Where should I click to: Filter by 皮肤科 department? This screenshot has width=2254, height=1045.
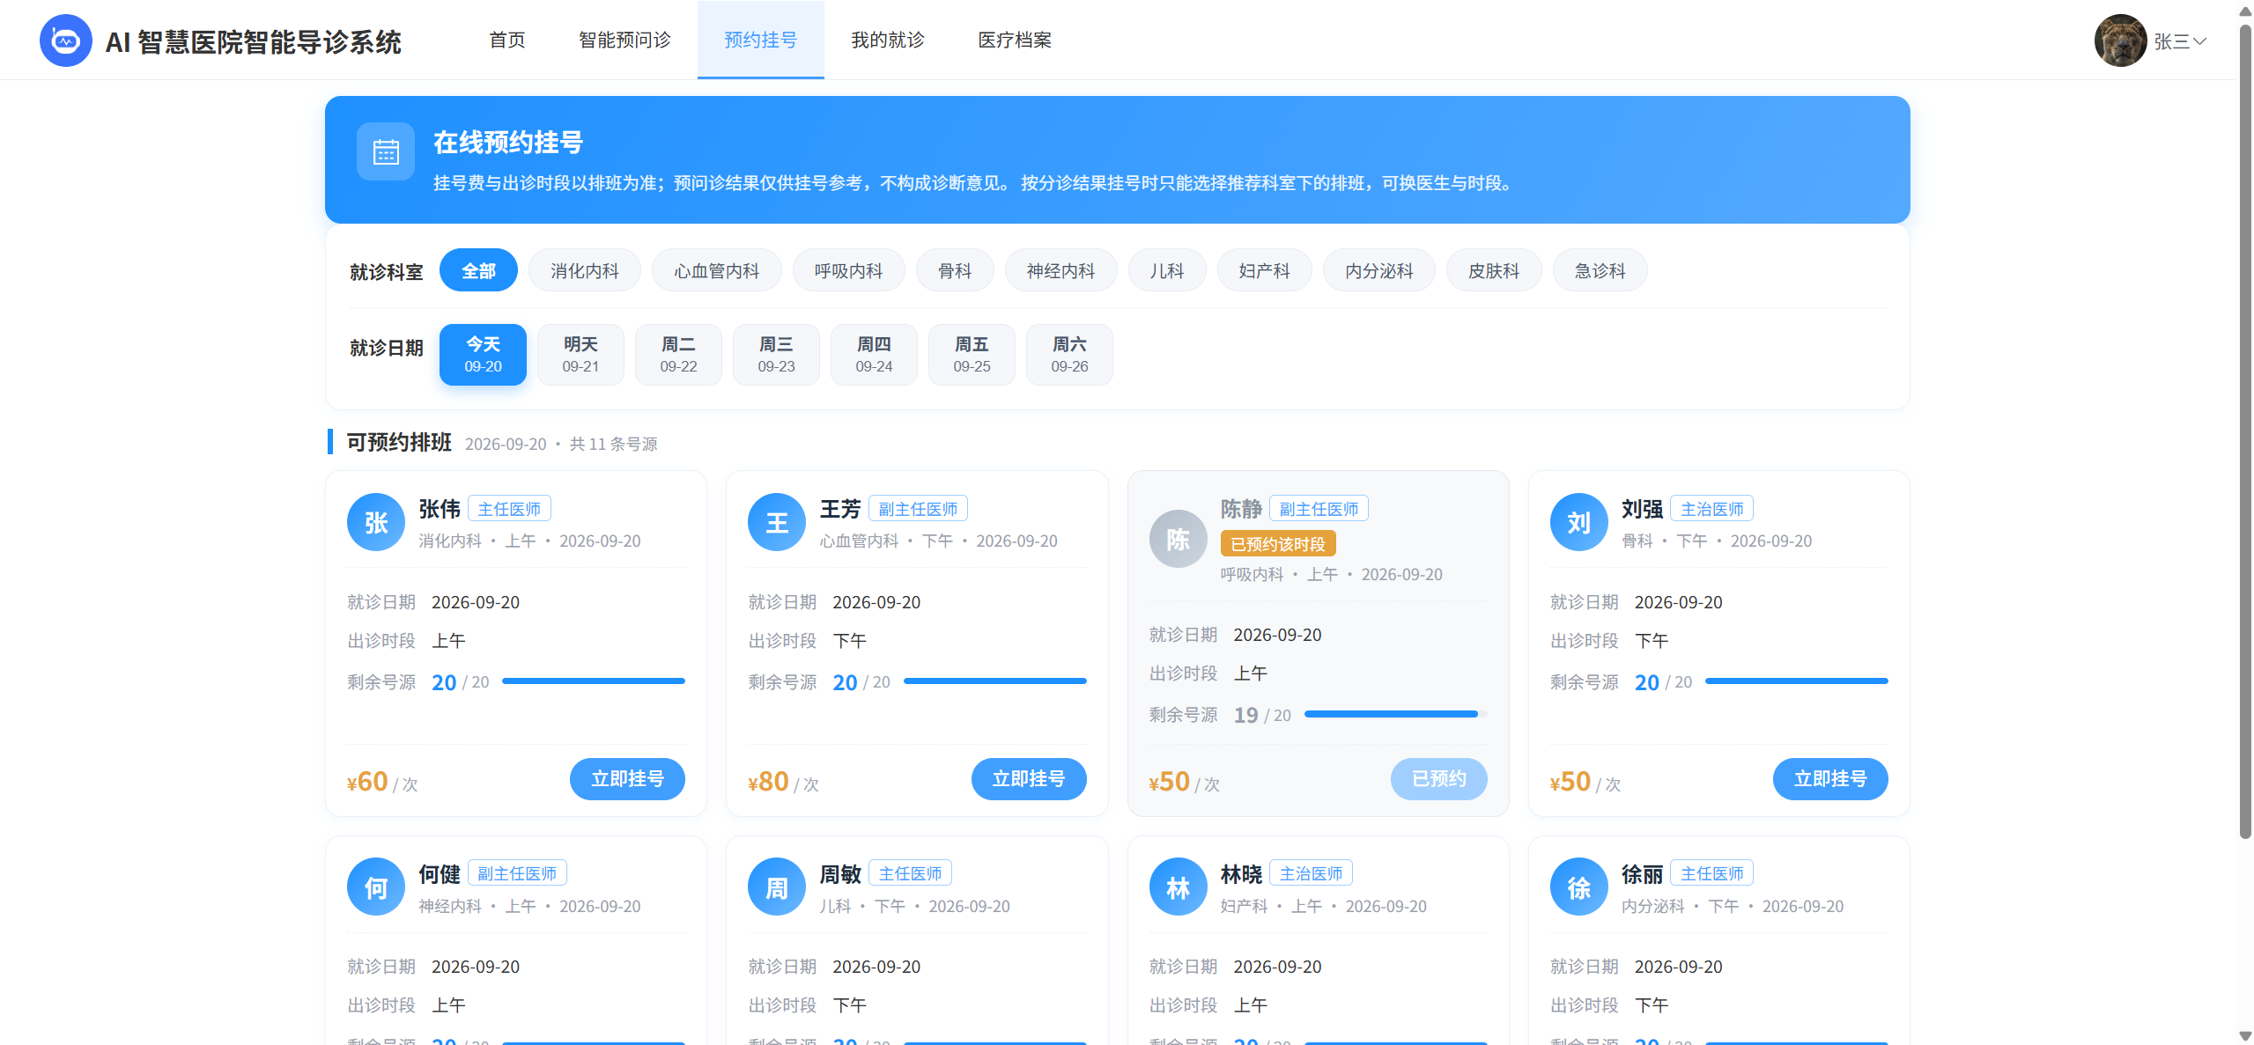(x=1494, y=270)
